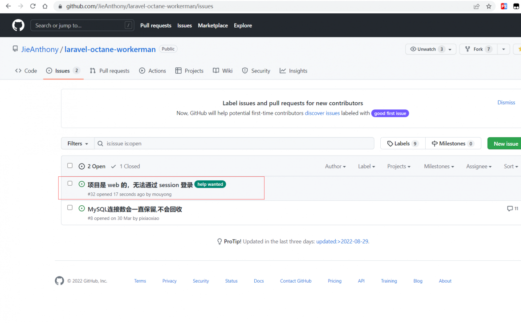521x323 pixels.
Task: Open the Security repository tab
Action: coord(256,71)
